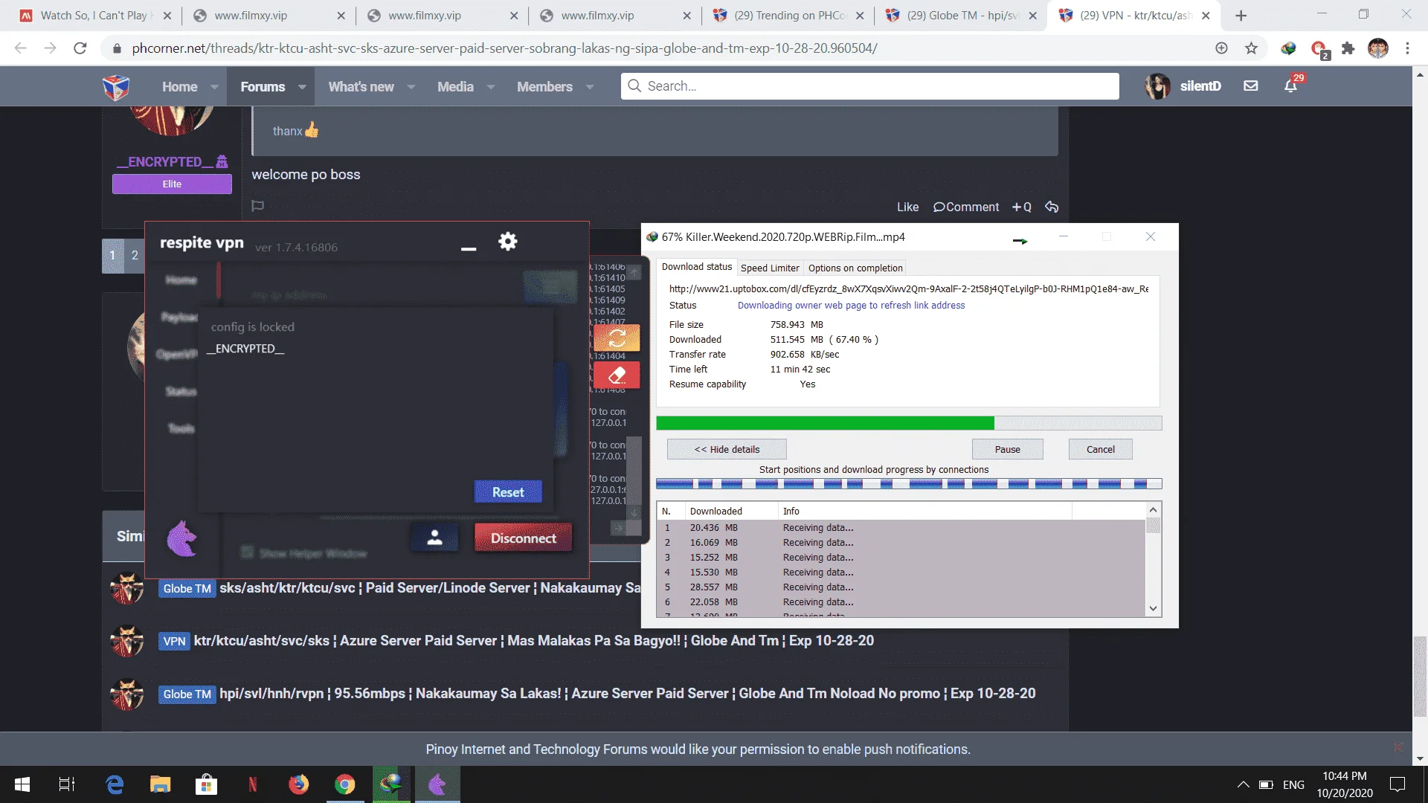Open Firefox from the taskbar
The width and height of the screenshot is (1428, 803).
(x=299, y=784)
